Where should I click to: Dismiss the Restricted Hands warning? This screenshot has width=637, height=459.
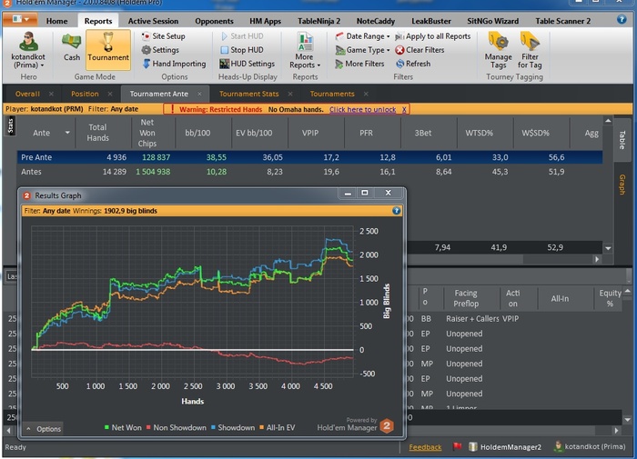click(404, 109)
